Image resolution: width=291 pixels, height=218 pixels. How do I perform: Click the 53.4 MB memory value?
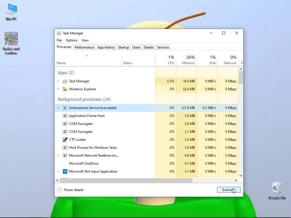tap(189, 89)
